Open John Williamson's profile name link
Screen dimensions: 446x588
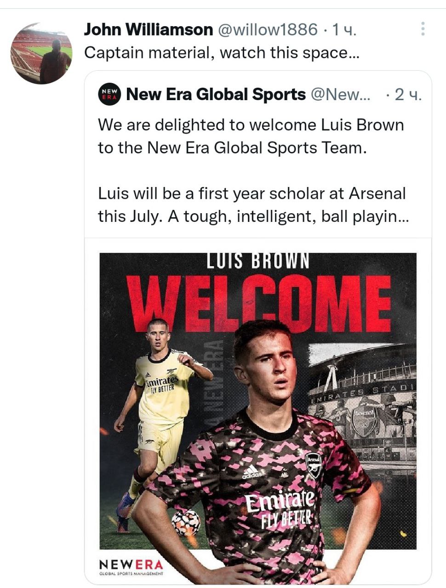pyautogui.click(x=149, y=30)
